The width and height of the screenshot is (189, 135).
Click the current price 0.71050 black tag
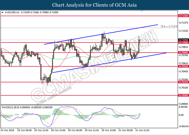pos(183,40)
